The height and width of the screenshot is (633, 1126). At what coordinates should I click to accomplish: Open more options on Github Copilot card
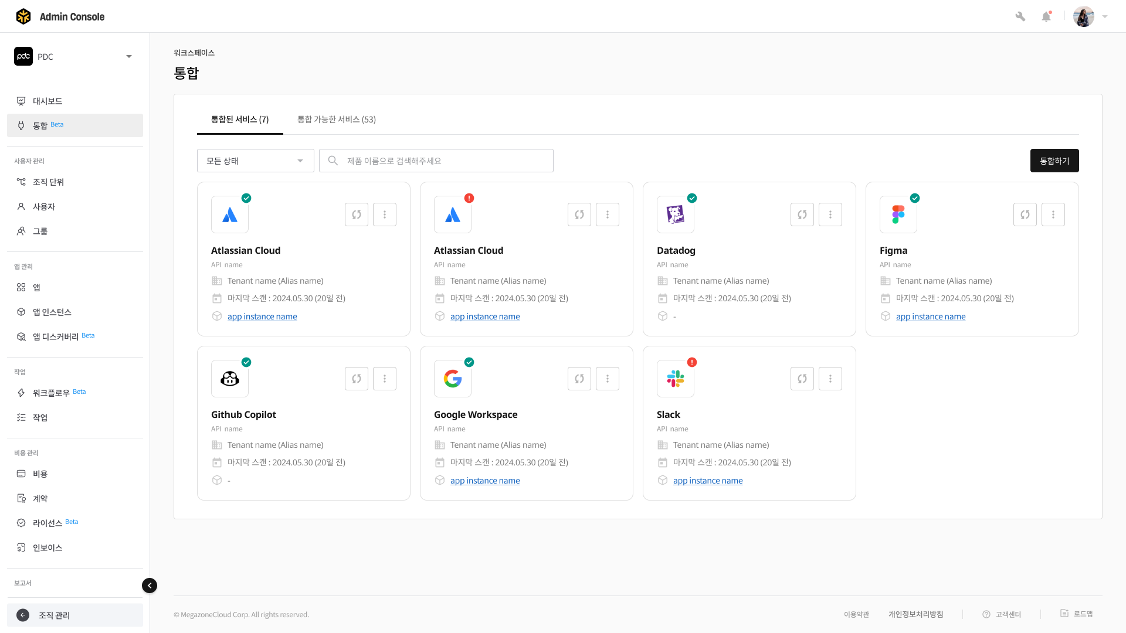tap(385, 379)
